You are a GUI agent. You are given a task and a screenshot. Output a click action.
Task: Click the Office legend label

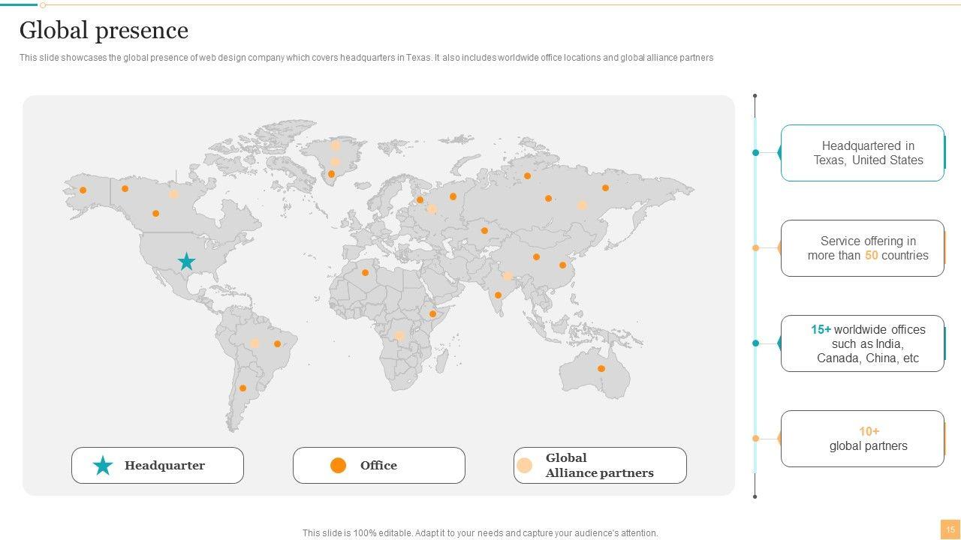coord(378,466)
